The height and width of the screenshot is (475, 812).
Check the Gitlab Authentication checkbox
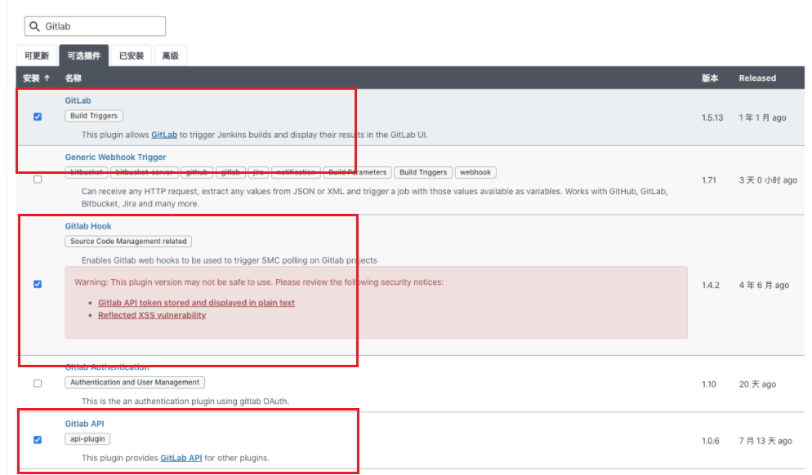(x=37, y=382)
